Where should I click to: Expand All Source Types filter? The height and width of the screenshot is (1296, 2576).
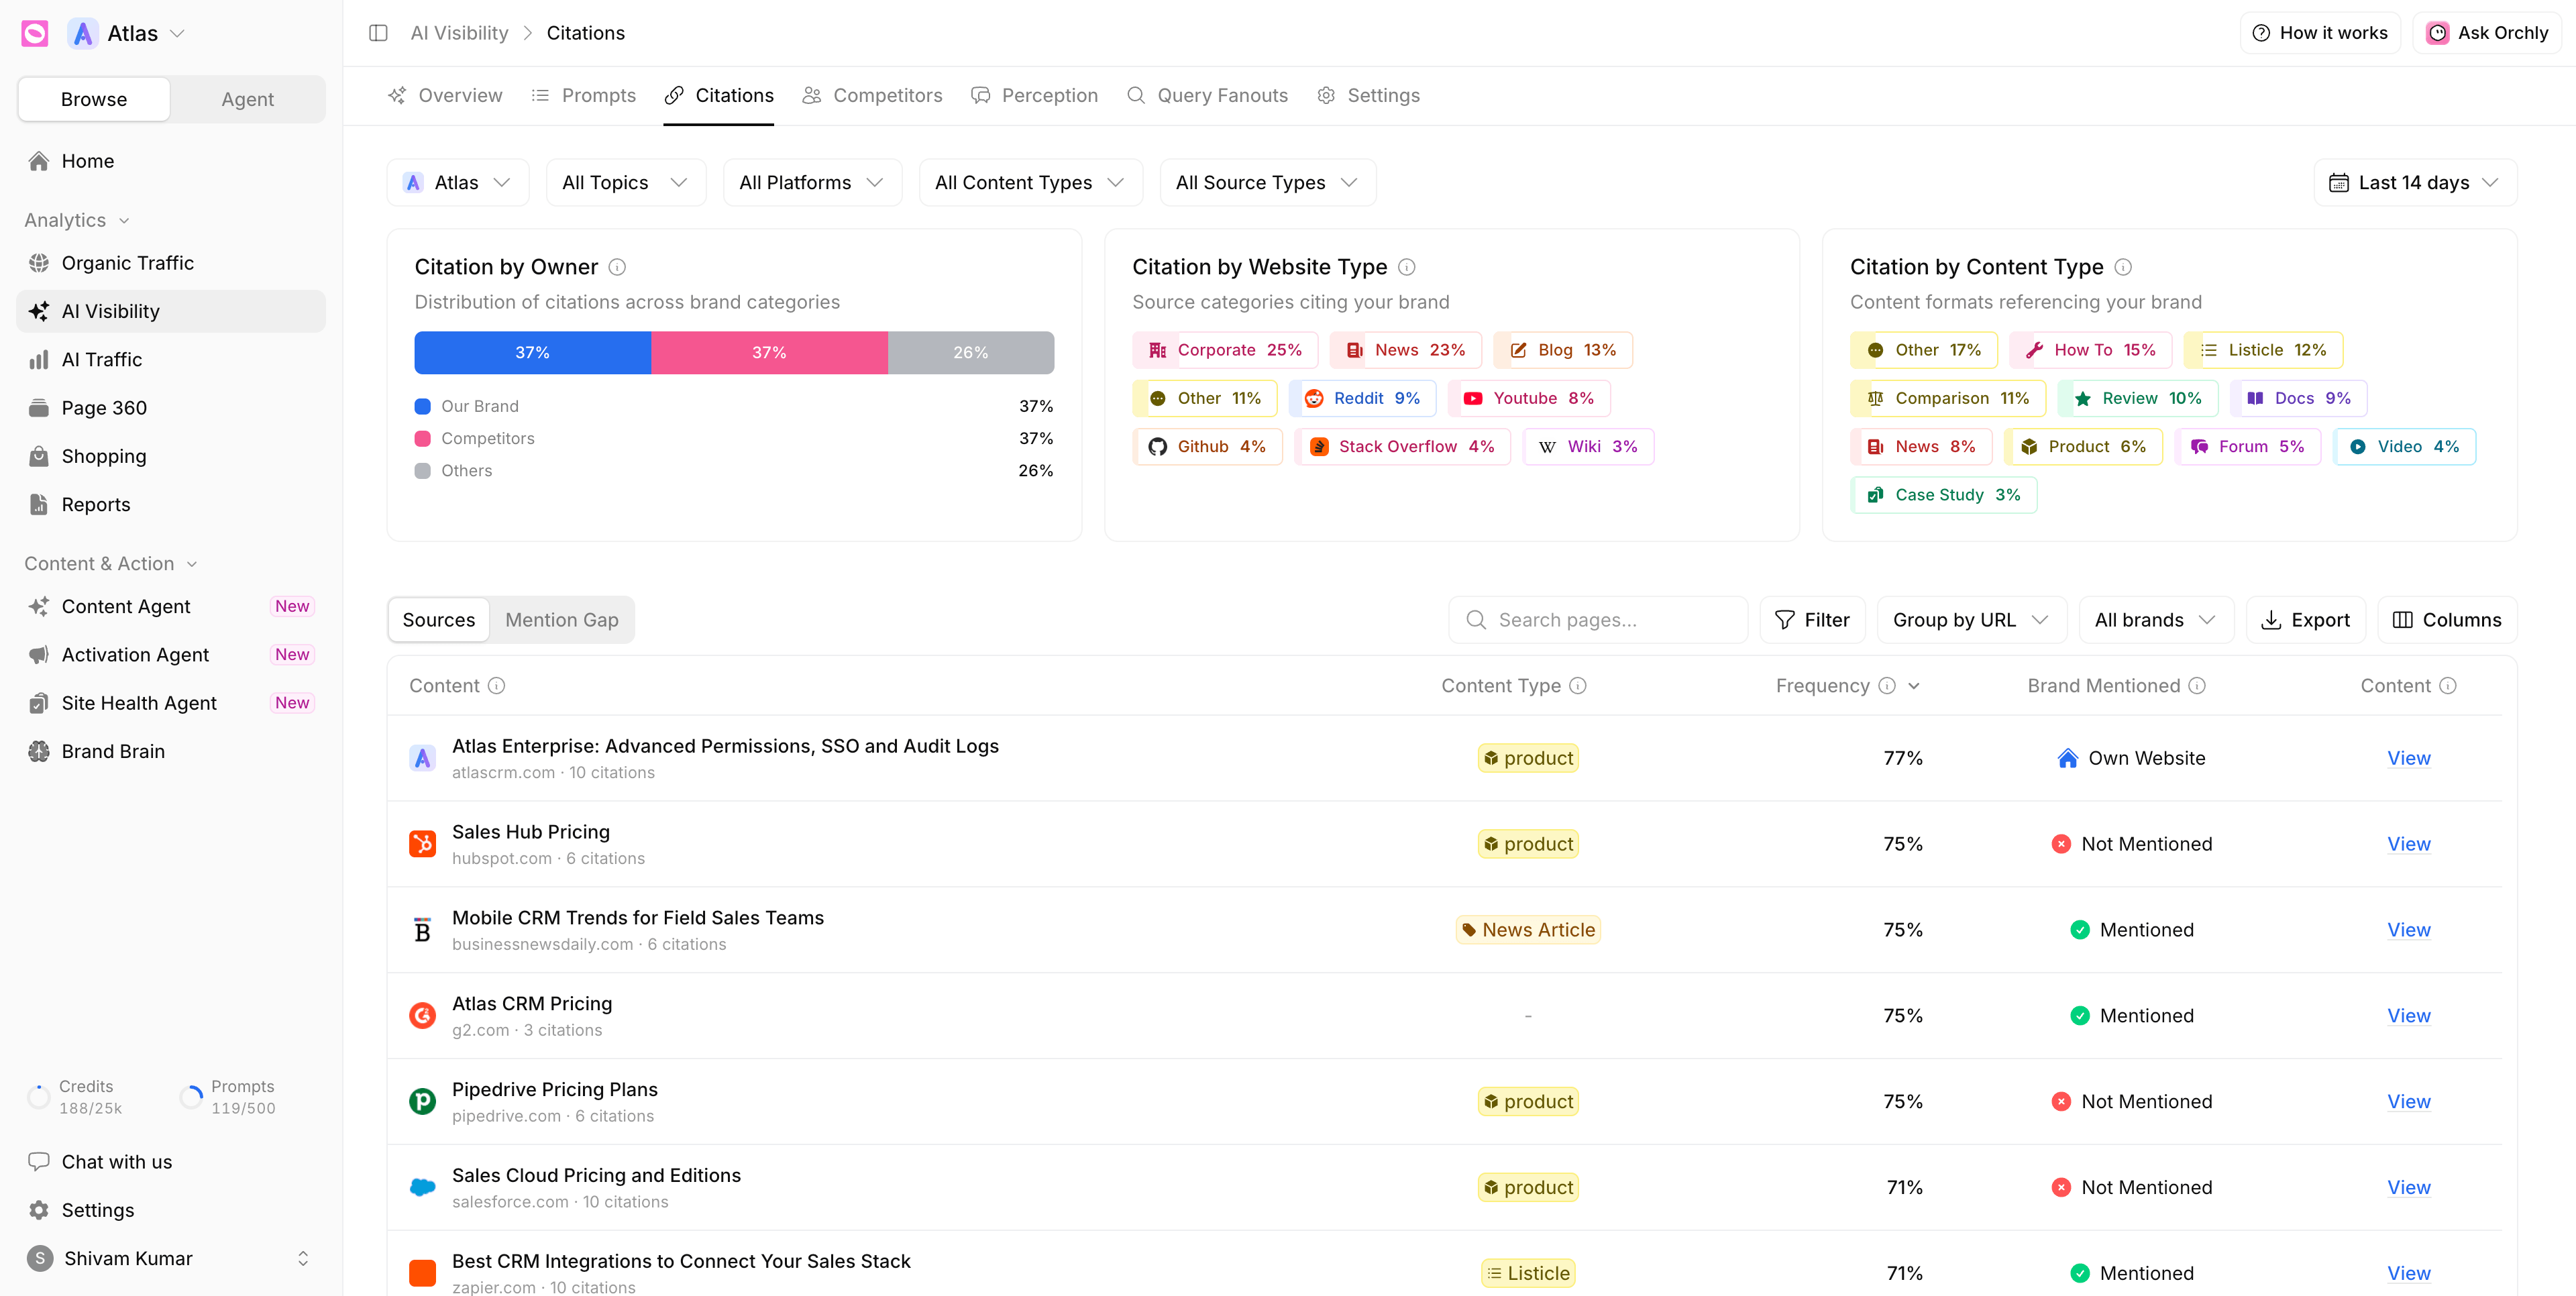[1267, 183]
